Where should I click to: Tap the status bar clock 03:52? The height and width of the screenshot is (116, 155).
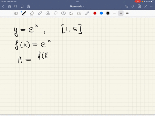[x=3, y=1]
